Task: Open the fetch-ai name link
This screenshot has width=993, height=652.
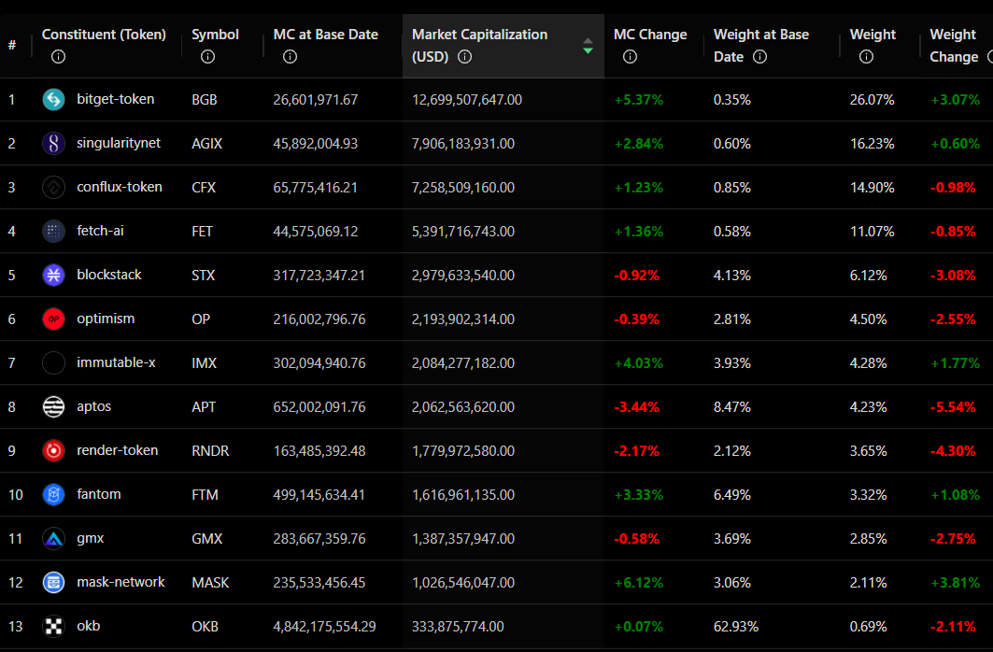Action: [100, 231]
